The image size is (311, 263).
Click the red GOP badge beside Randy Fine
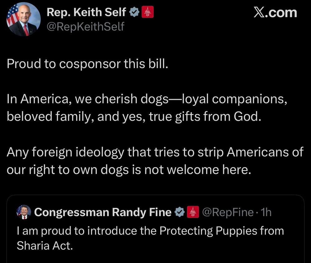click(x=193, y=212)
